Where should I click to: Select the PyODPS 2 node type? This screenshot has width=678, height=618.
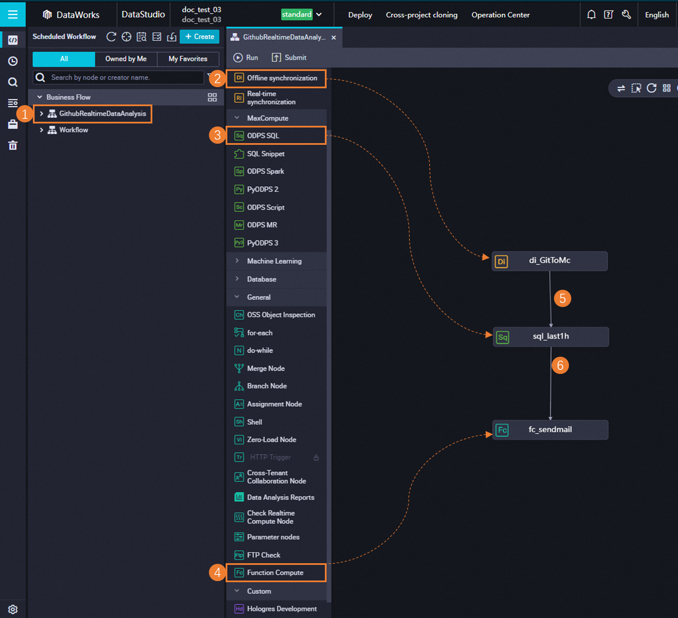point(276,189)
